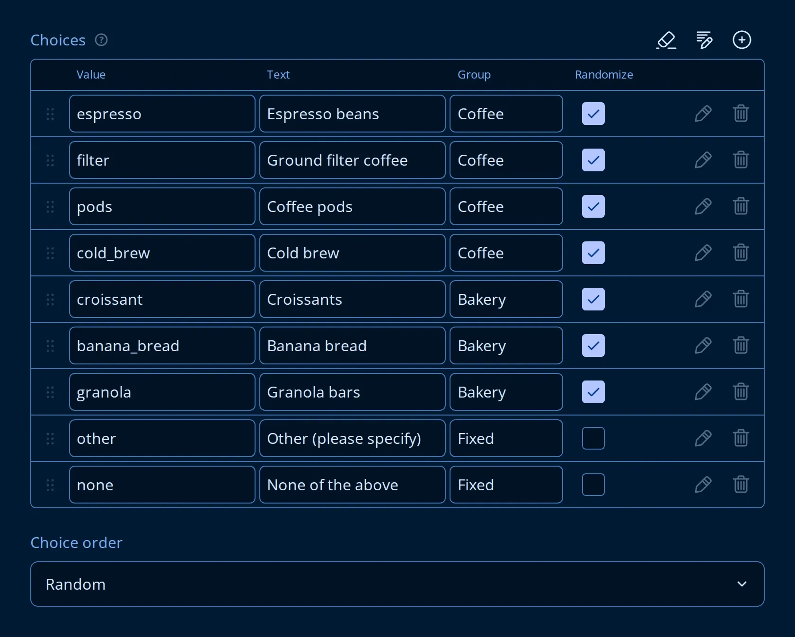Open the Choice order Random dropdown
This screenshot has height=637, width=795.
(397, 584)
